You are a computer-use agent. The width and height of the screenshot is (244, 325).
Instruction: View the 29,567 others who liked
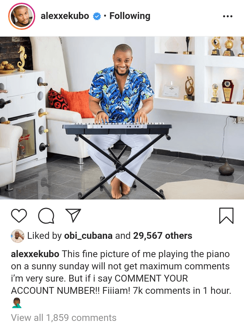(x=163, y=236)
